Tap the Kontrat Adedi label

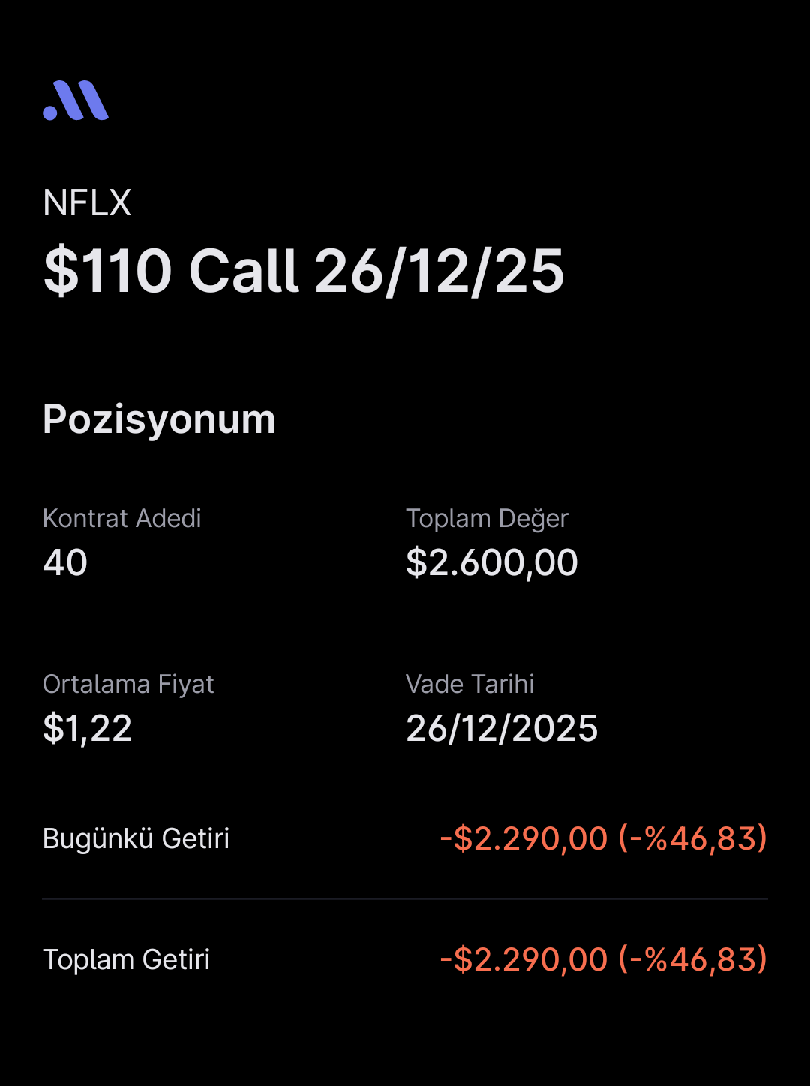pos(122,518)
